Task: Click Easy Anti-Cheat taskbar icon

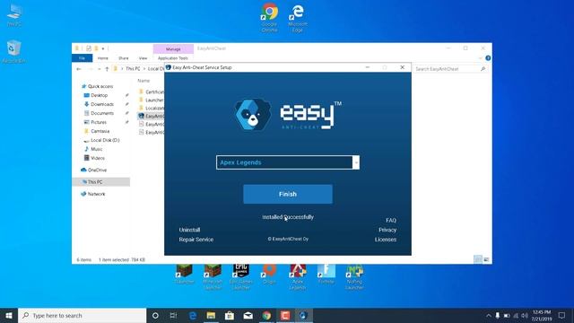Action: click(x=303, y=315)
